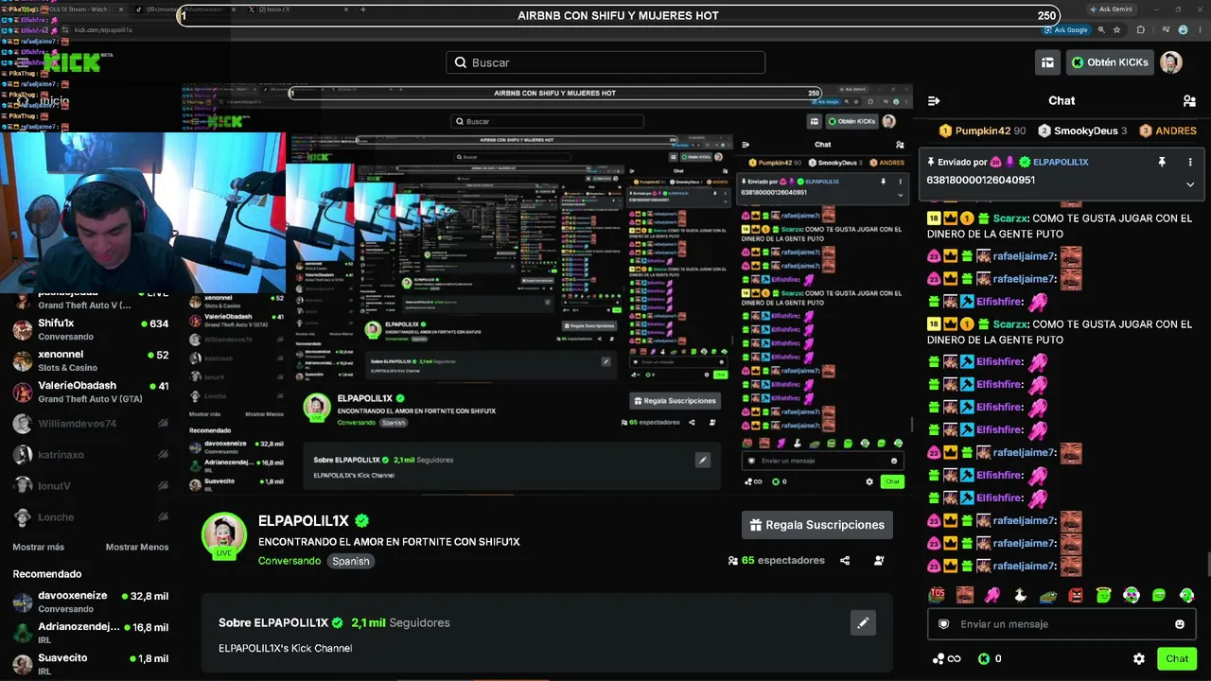This screenshot has width=1211, height=681.
Task: Expand the pinned message chevron
Action: click(1190, 184)
